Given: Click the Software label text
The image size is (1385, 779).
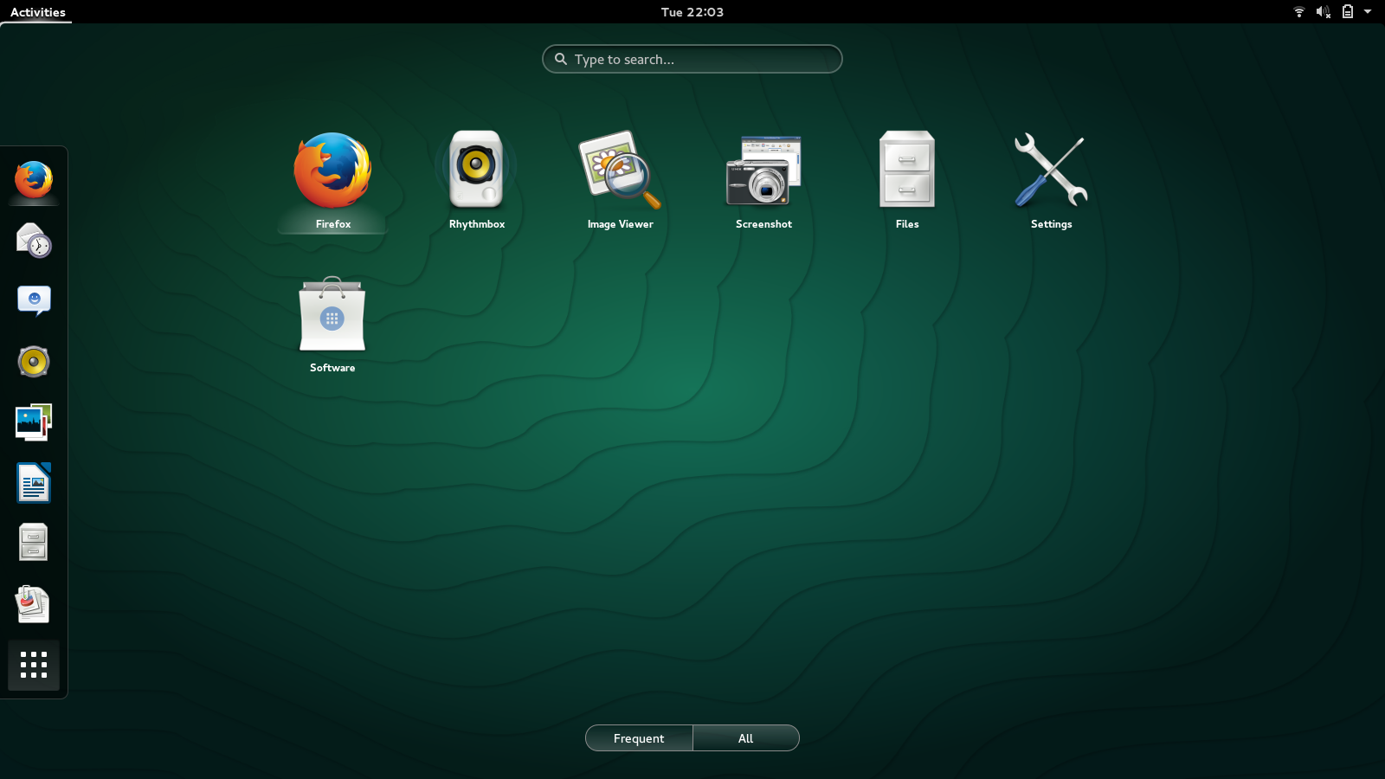Looking at the screenshot, I should (x=332, y=368).
